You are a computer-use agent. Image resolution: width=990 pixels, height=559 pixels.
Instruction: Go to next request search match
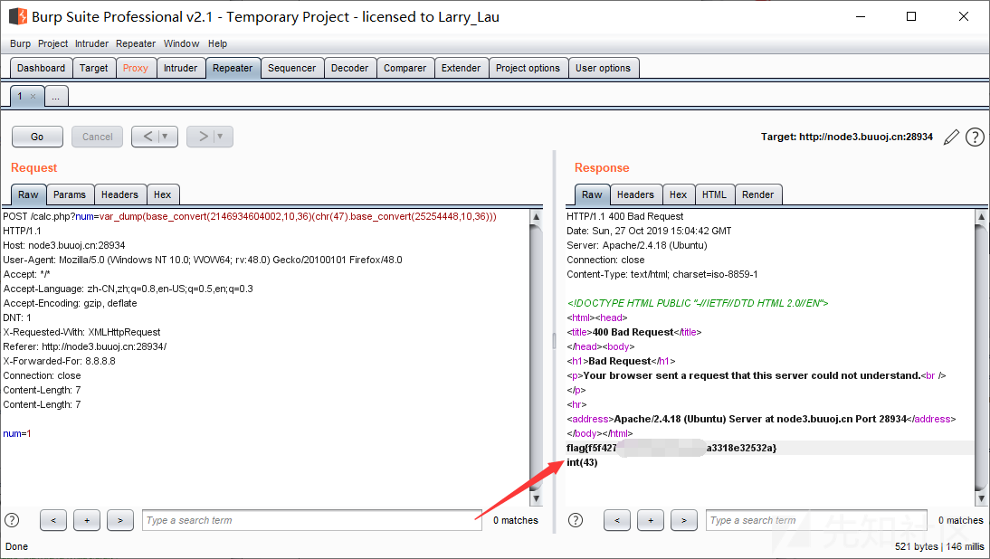point(120,520)
